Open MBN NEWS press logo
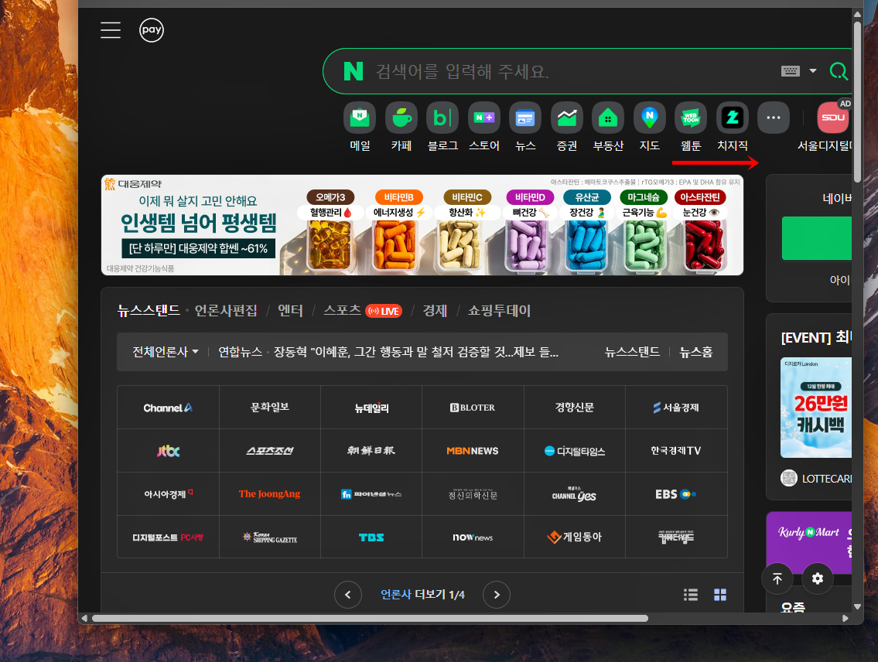 coord(473,450)
